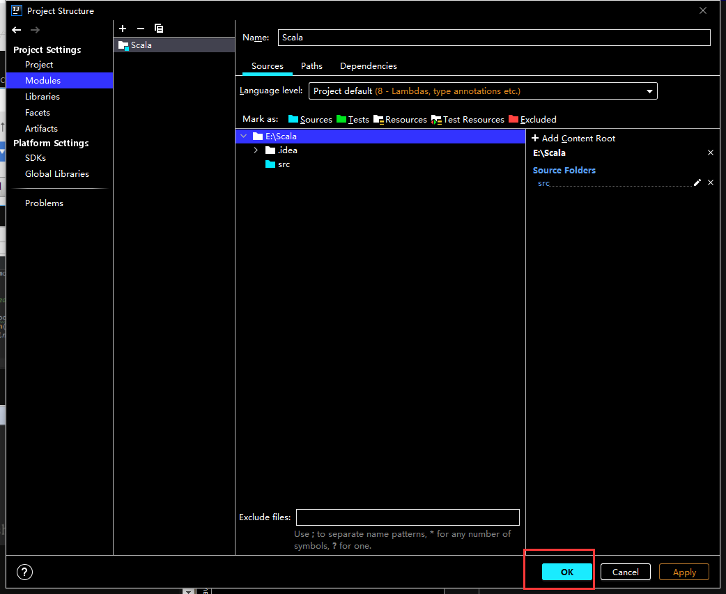
Task: Mark folder as Sources
Action: (310, 119)
